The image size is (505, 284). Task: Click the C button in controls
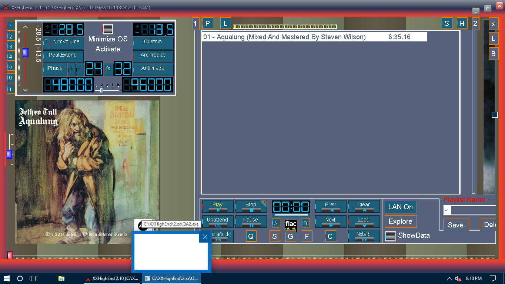(331, 236)
